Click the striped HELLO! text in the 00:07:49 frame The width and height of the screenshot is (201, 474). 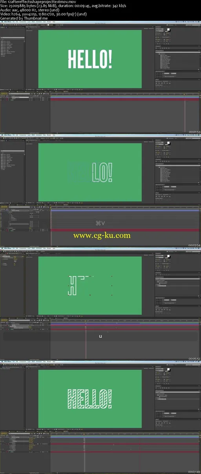pos(90,399)
